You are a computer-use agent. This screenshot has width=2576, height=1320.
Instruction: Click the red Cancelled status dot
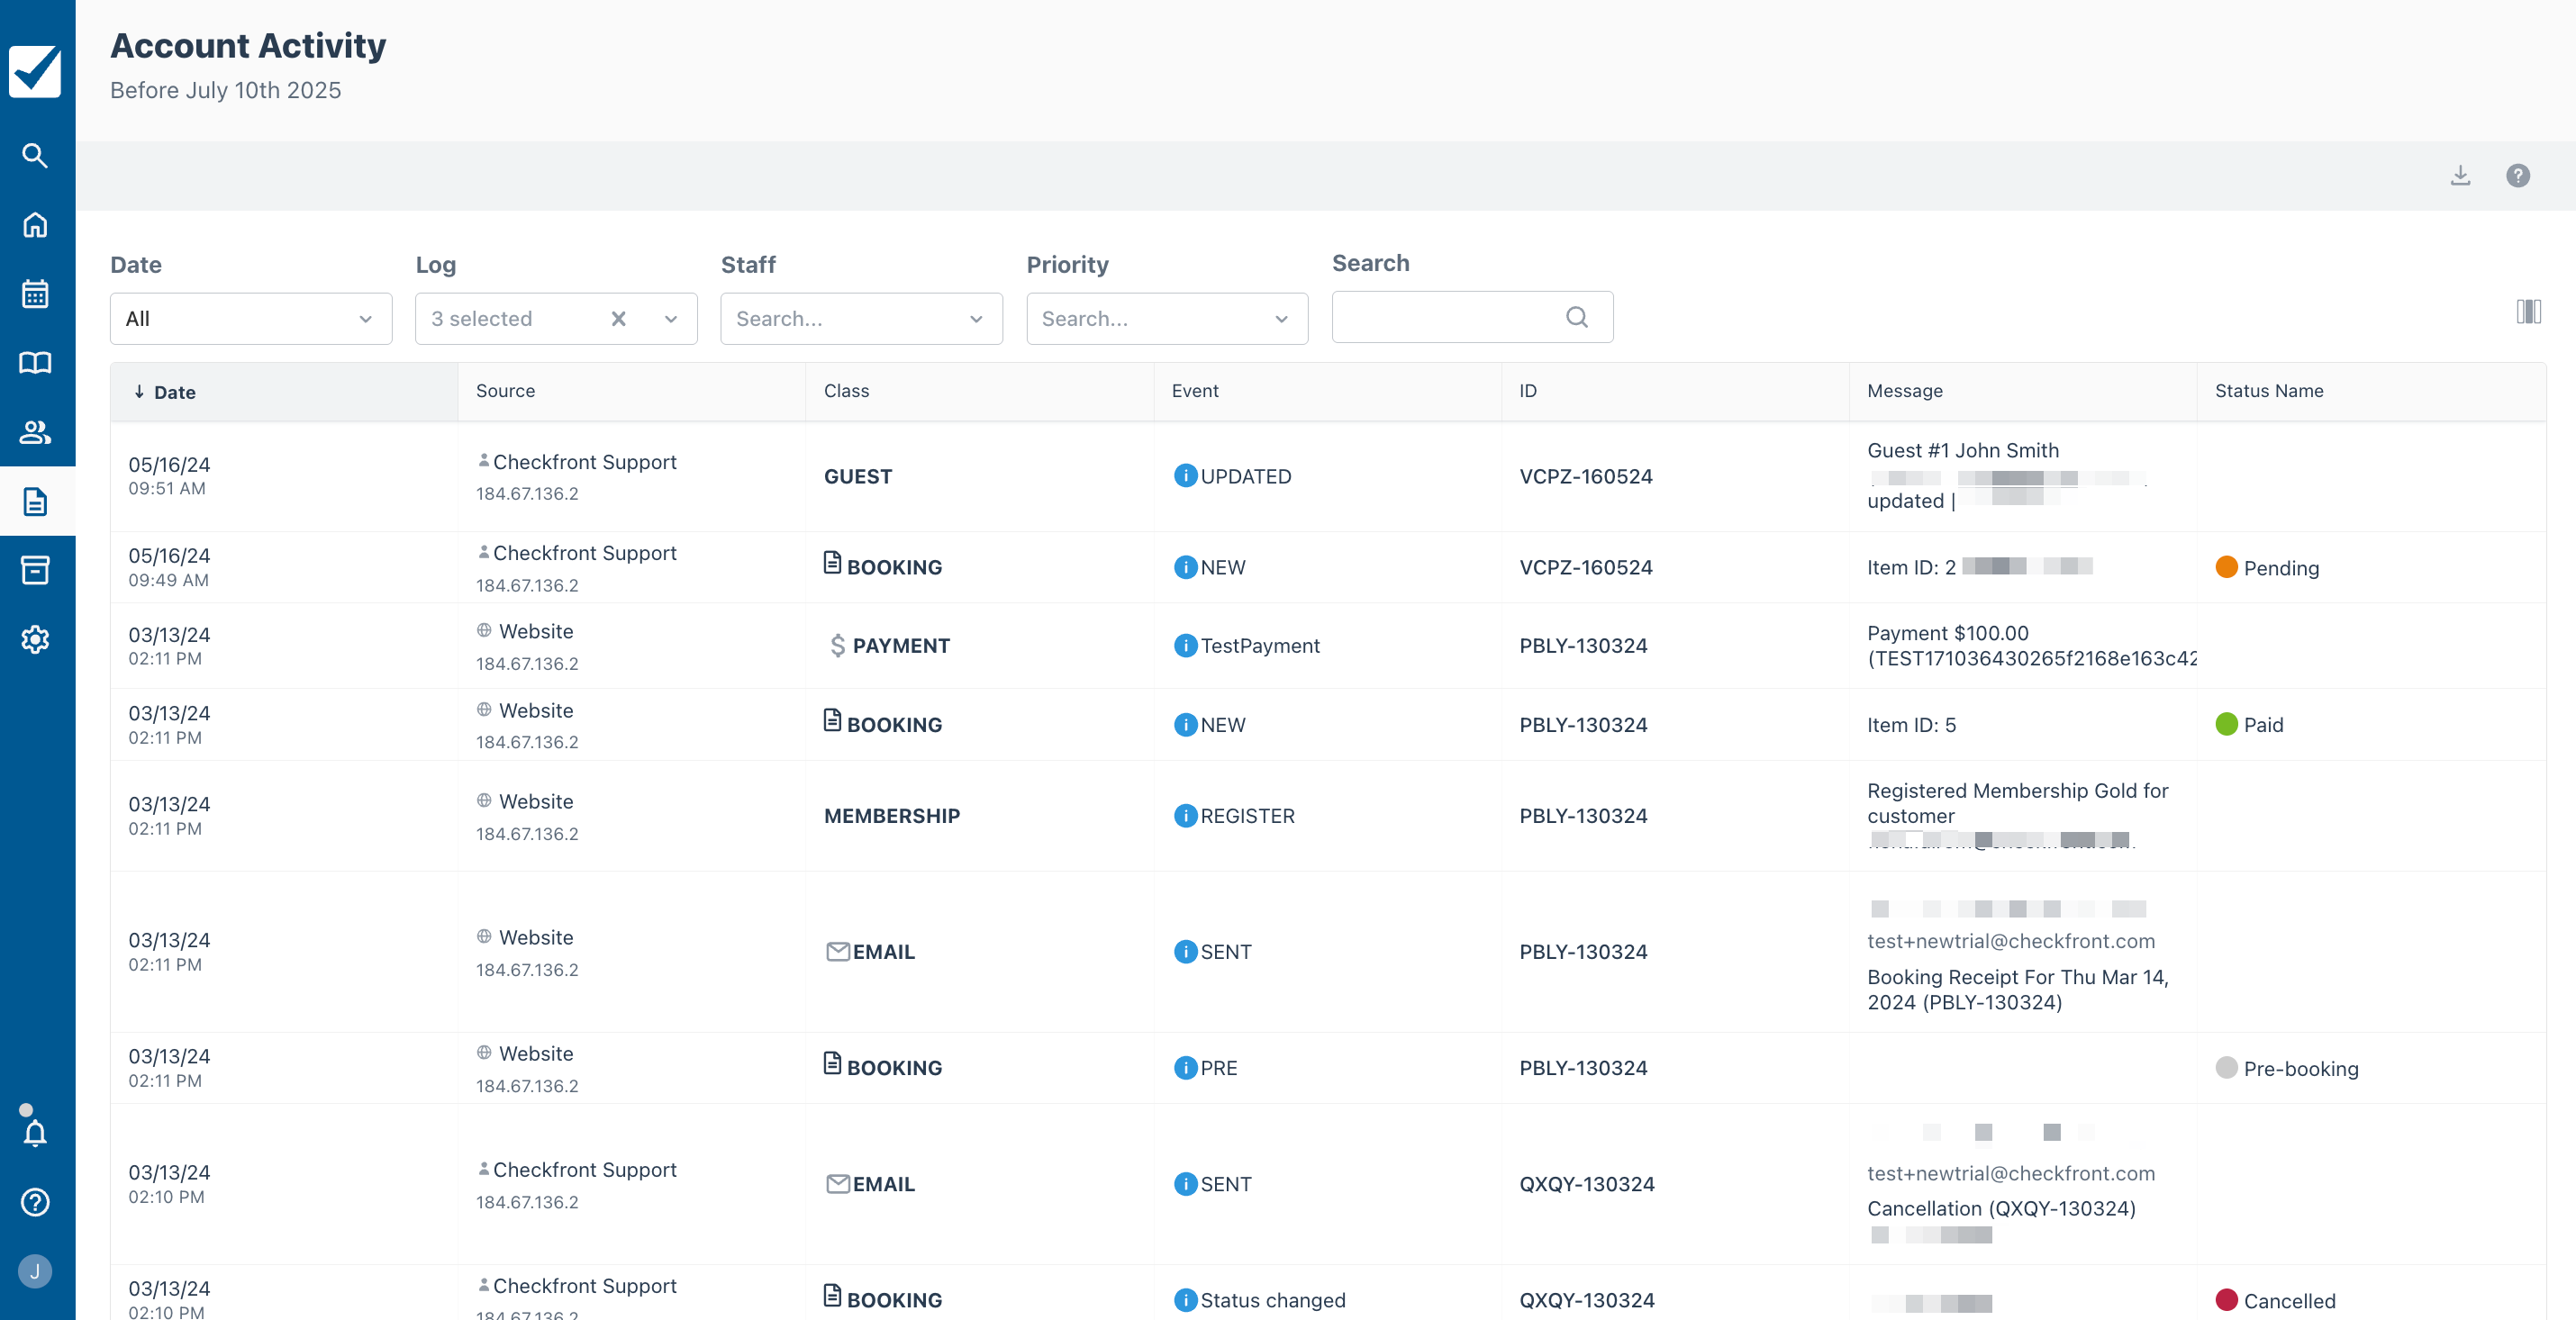[x=2226, y=1300]
